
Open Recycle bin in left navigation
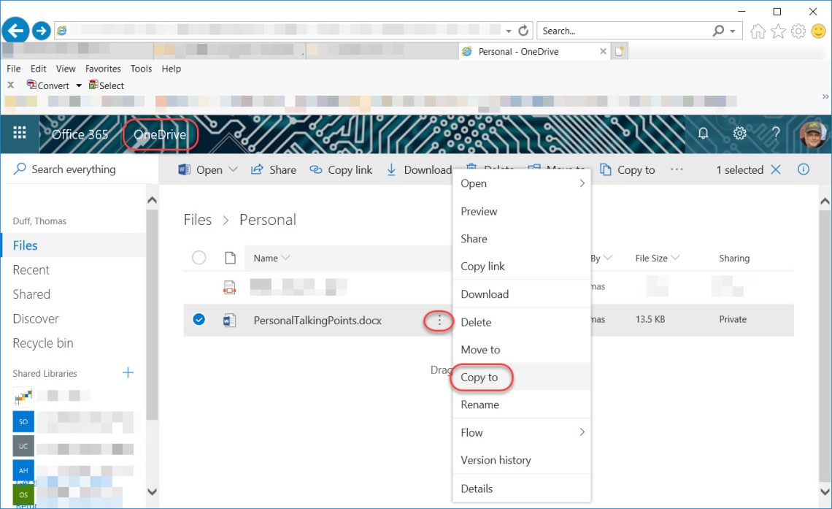click(43, 343)
